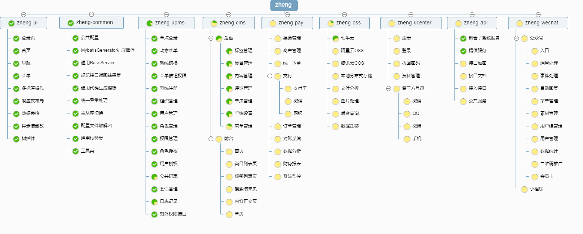Click the status icon beside 消息处理
This screenshot has height=234, width=583.
535,64
